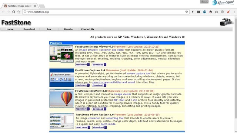Click read more for FastStone Image Viewer
The image size is (237, 133).
(82, 65)
